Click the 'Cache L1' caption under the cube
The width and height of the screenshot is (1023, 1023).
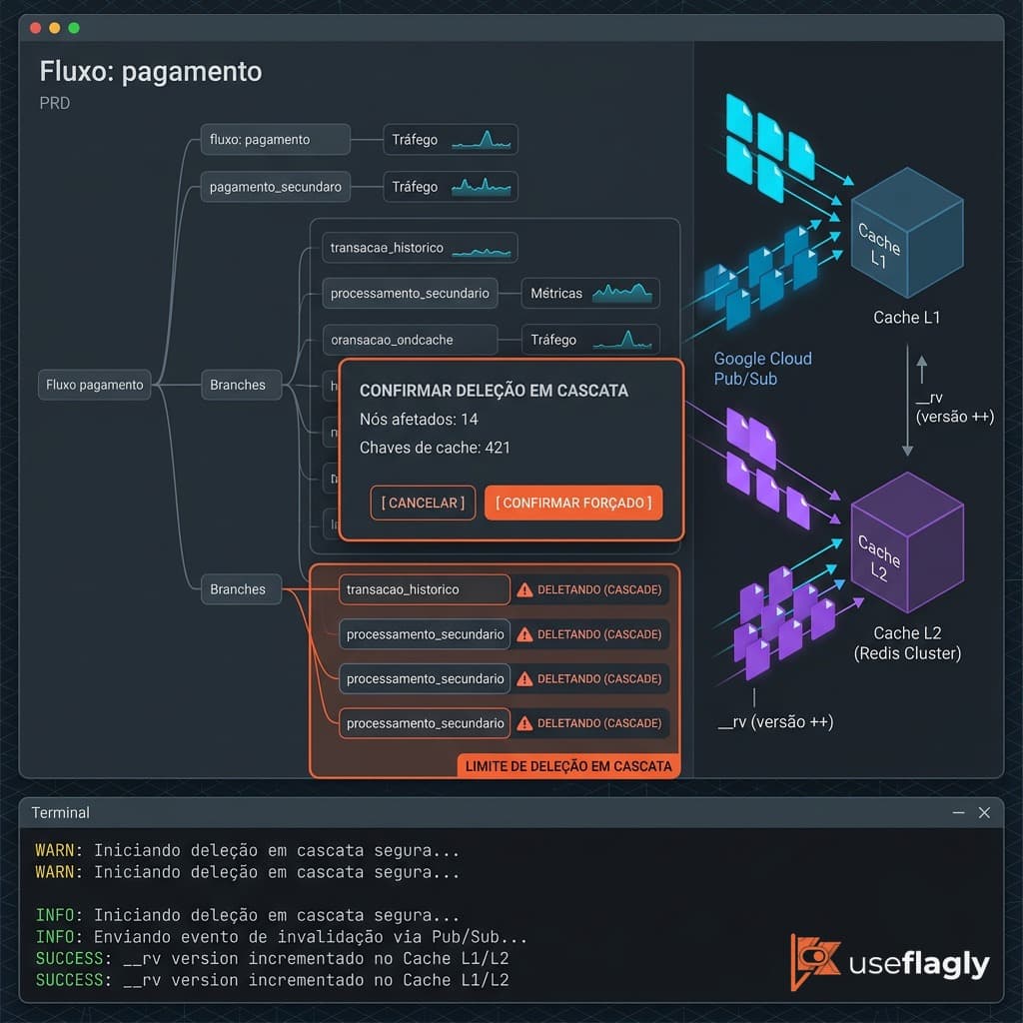click(x=907, y=318)
